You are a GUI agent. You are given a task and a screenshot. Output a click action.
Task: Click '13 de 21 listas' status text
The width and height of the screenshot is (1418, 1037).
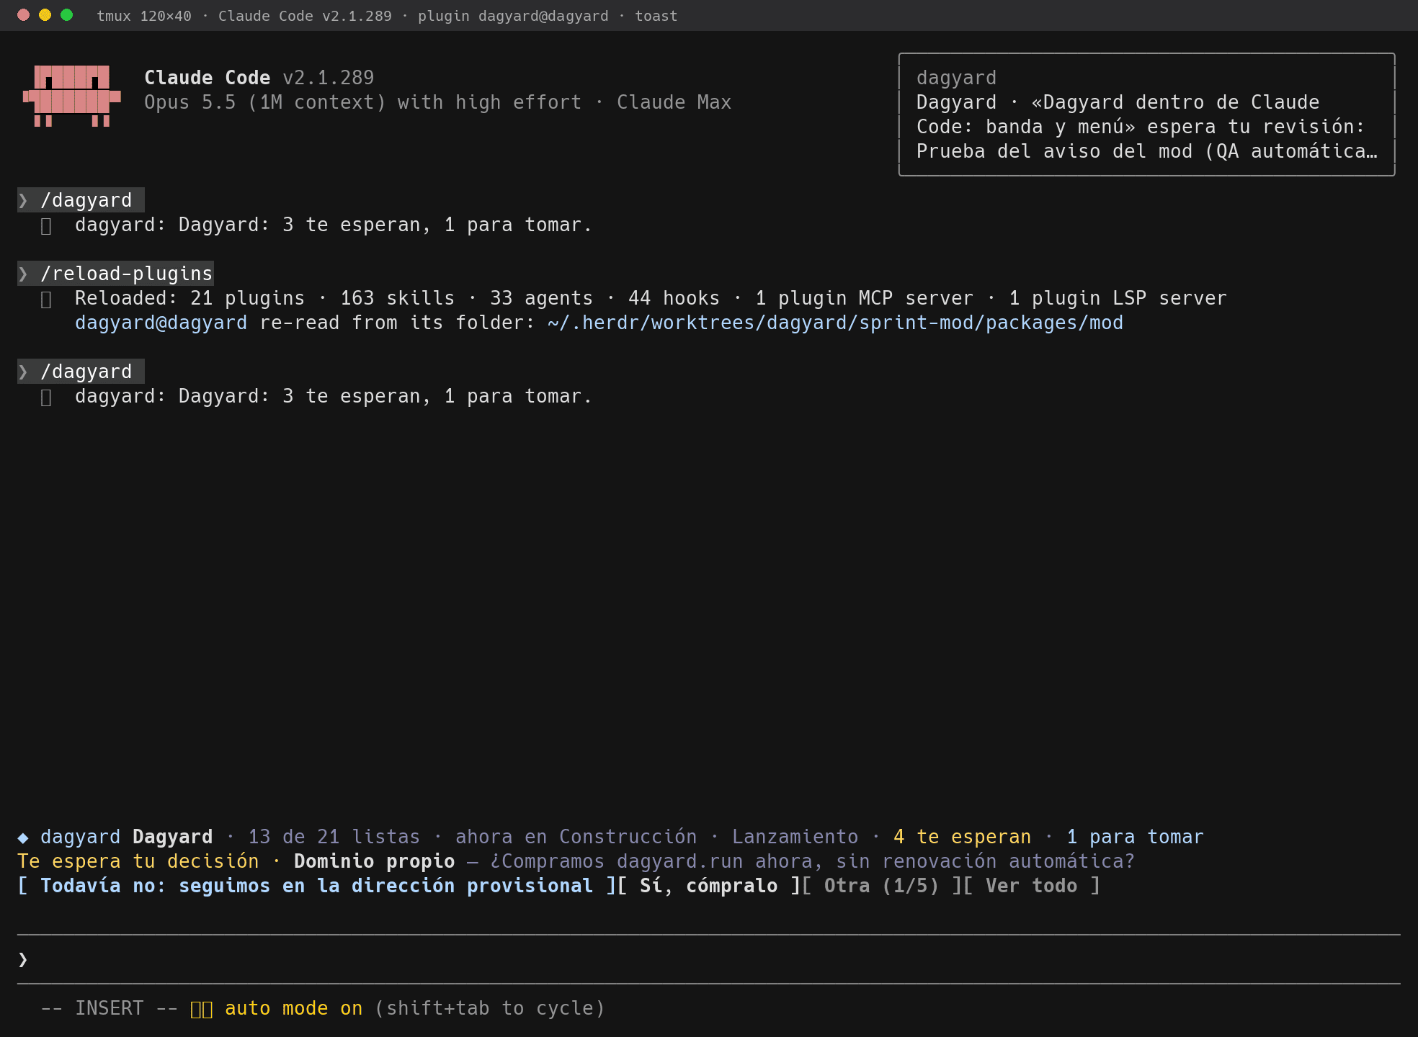[x=334, y=837]
